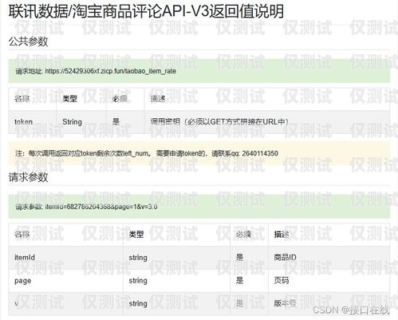This screenshot has height=320, width=398.
Task: Select the qq number 2640114350 in the note
Action: pyautogui.click(x=260, y=153)
